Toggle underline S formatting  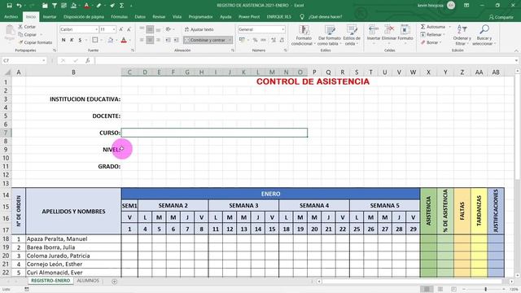coord(80,40)
